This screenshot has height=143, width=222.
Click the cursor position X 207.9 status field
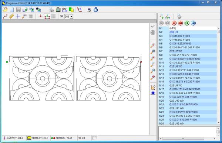click(x=14, y=138)
